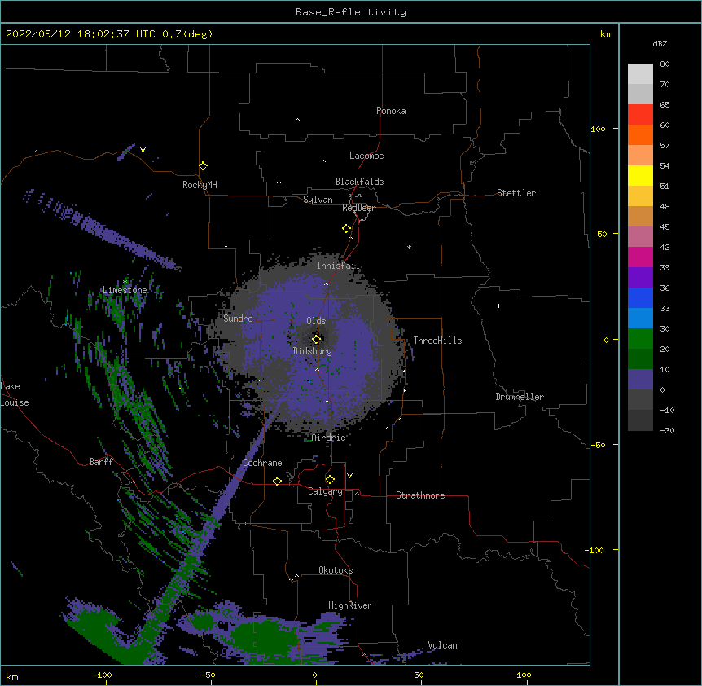
Task: Select the yellow 54-51 dBZ legend swatch
Action: coord(640,175)
